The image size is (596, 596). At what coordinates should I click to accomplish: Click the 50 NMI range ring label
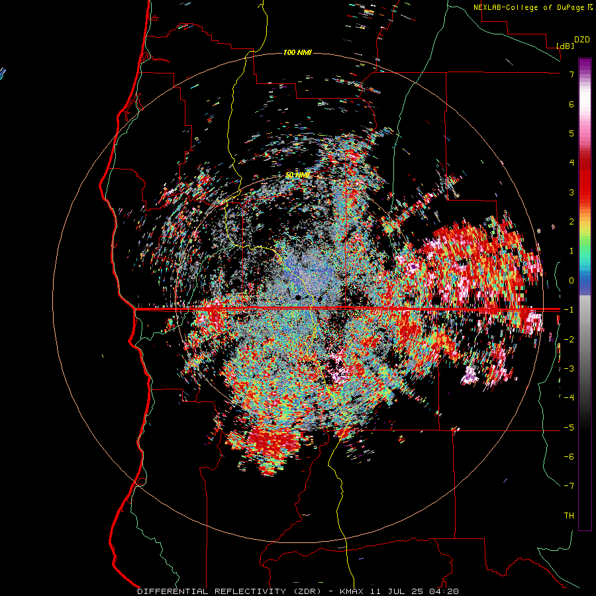(x=297, y=175)
